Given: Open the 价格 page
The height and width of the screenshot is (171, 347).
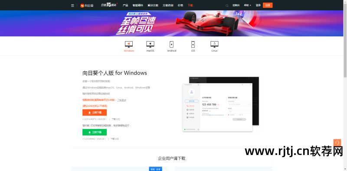Looking at the screenshot, I should tap(180, 5).
